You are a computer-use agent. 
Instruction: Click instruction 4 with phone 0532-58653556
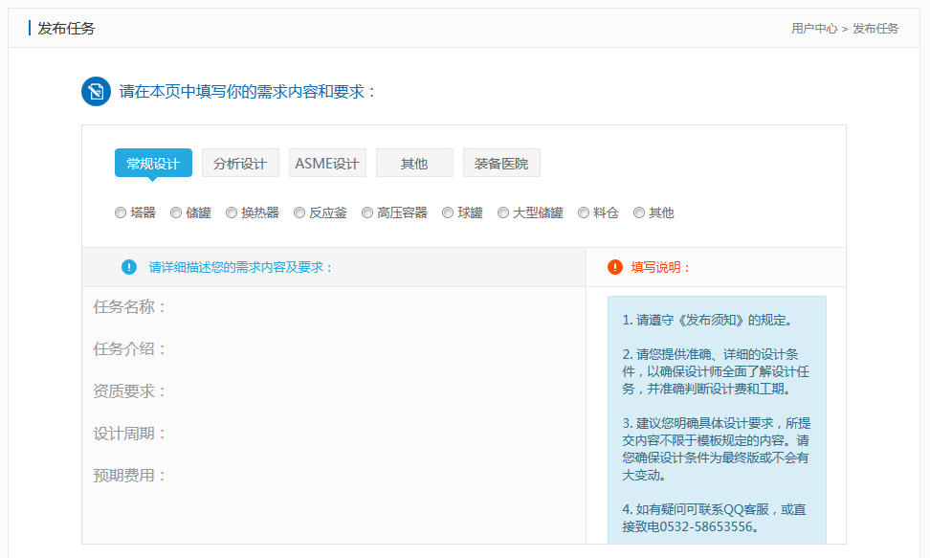[x=715, y=518]
